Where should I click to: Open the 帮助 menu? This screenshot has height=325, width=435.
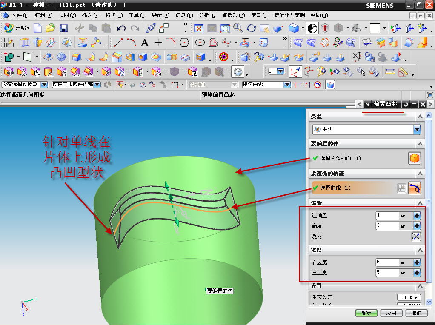pos(319,15)
